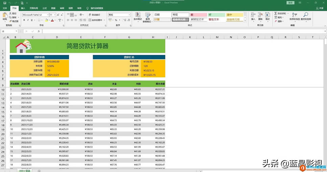Expand the number format (常规) dropdown
The width and height of the screenshot is (327, 172).
click(129, 15)
